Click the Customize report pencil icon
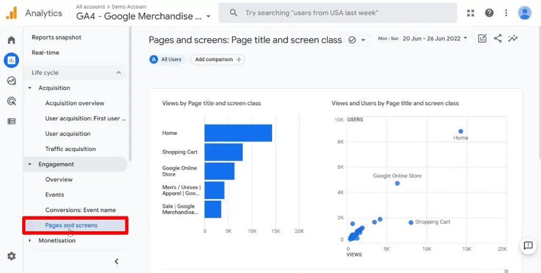Screen dimensions: 541x273 pyautogui.click(x=482, y=38)
